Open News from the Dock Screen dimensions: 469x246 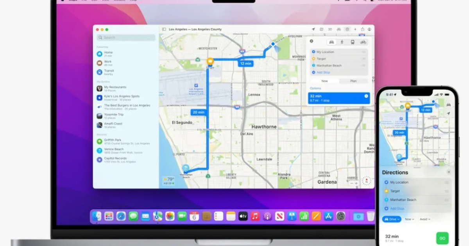[x=279, y=216]
